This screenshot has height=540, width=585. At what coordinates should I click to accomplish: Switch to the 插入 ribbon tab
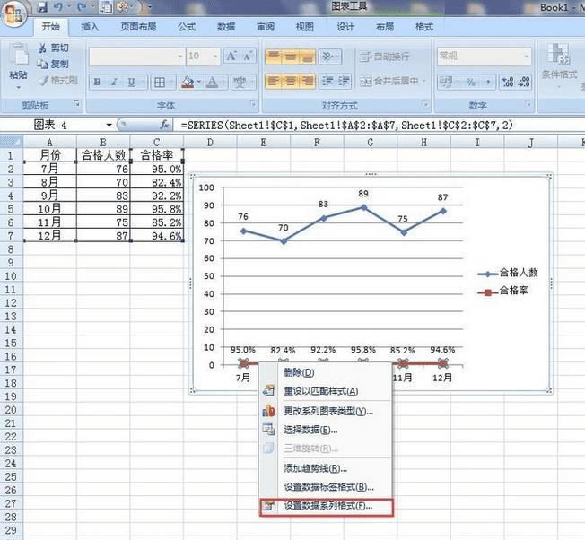(90, 27)
